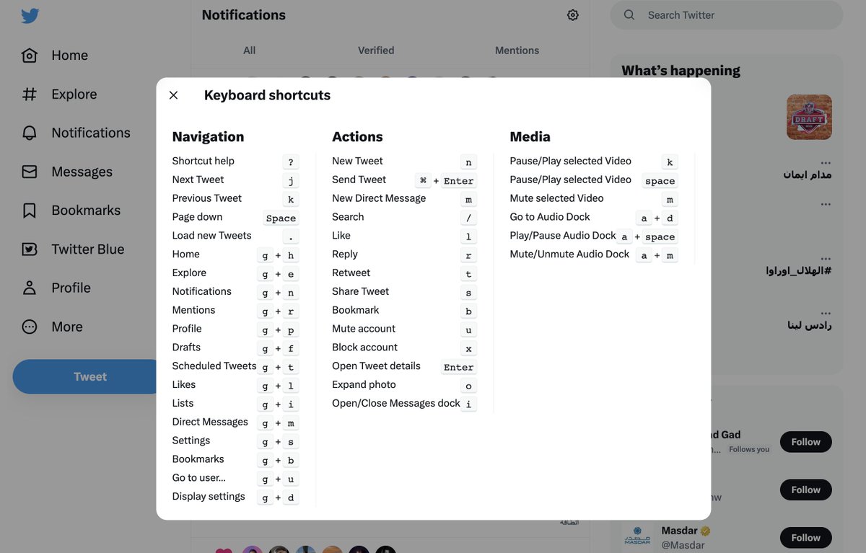
Task: Click the 'Display settings' shortcut text
Action: [x=209, y=497]
